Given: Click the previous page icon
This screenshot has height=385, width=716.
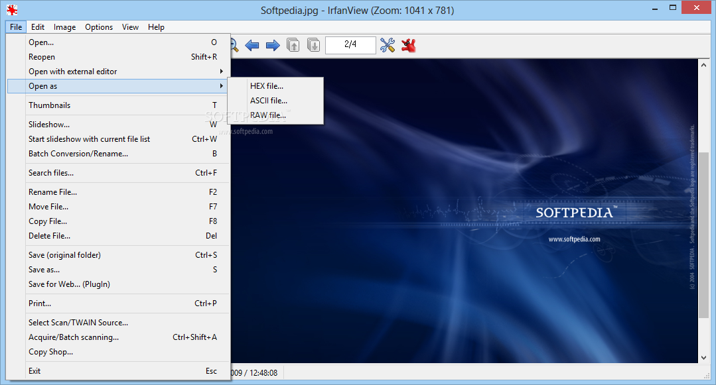Looking at the screenshot, I should click(293, 44).
